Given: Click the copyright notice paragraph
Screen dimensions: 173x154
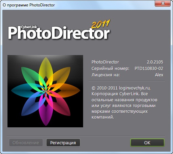Looking at the screenshot, I should click(124, 102).
